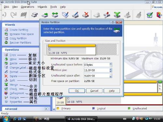Select Copy operation in sidebar
The image size is (163, 122).
click(13, 55)
